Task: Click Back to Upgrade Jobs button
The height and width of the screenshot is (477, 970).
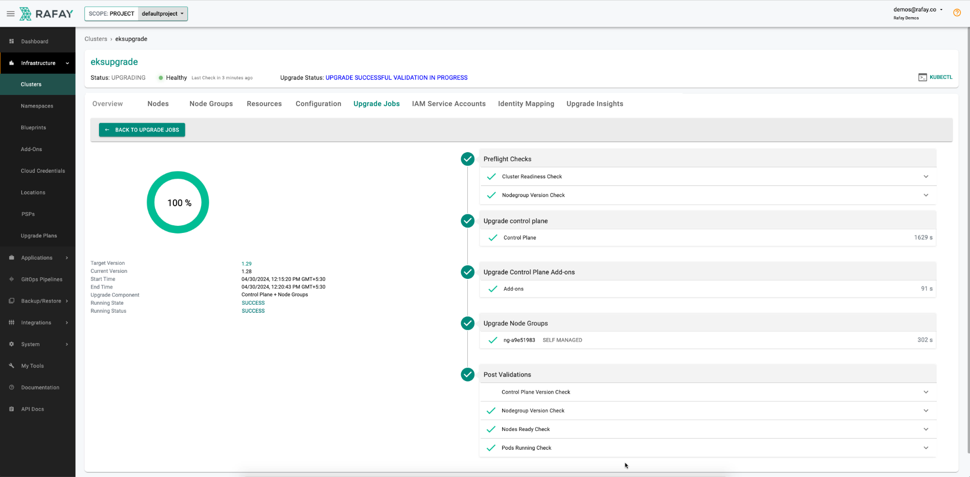Action: [142, 130]
